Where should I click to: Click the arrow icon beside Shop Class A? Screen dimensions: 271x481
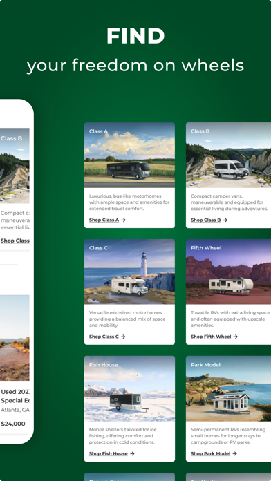[123, 220]
